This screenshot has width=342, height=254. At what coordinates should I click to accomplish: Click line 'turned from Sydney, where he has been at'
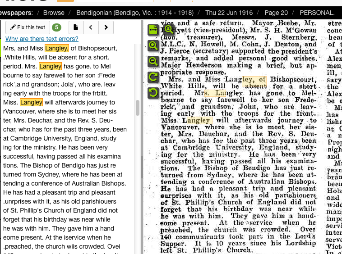(63, 175)
